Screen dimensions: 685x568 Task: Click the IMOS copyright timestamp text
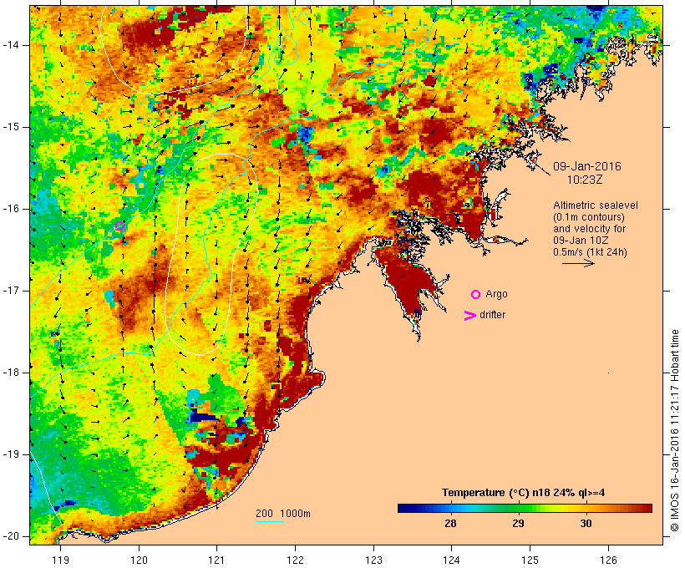coord(674,430)
